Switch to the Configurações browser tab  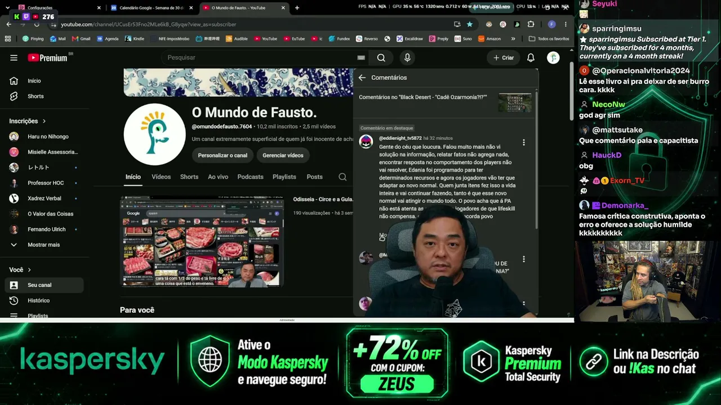click(58, 8)
